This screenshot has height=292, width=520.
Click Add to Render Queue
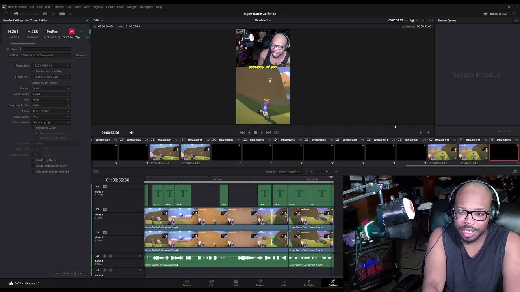point(69,273)
